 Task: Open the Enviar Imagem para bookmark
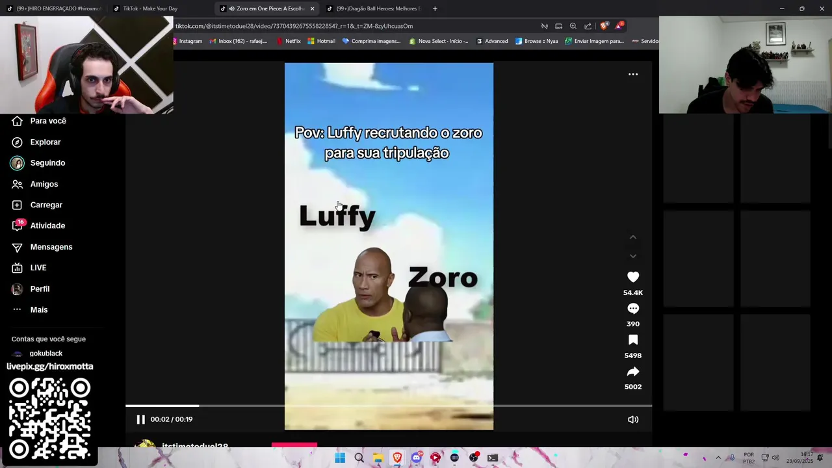pos(595,41)
